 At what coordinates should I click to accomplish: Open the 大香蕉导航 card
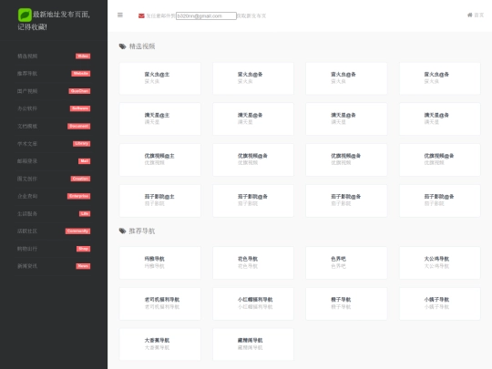tap(160, 344)
